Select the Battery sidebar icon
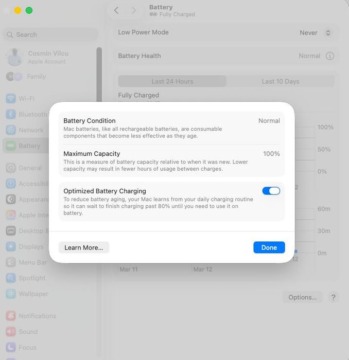 (x=11, y=146)
